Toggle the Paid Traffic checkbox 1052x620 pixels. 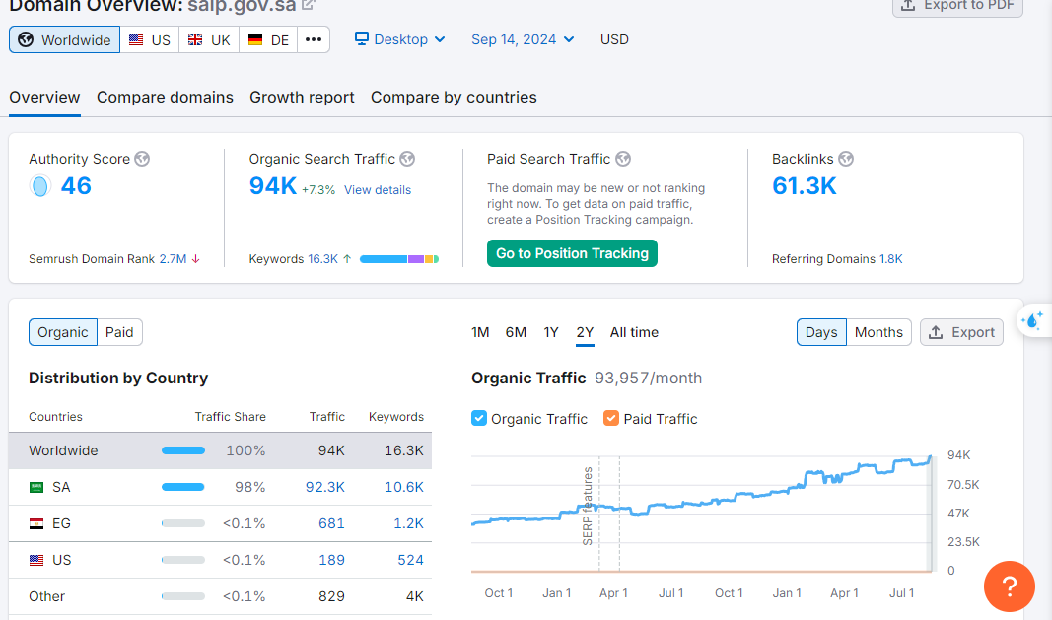click(x=611, y=418)
